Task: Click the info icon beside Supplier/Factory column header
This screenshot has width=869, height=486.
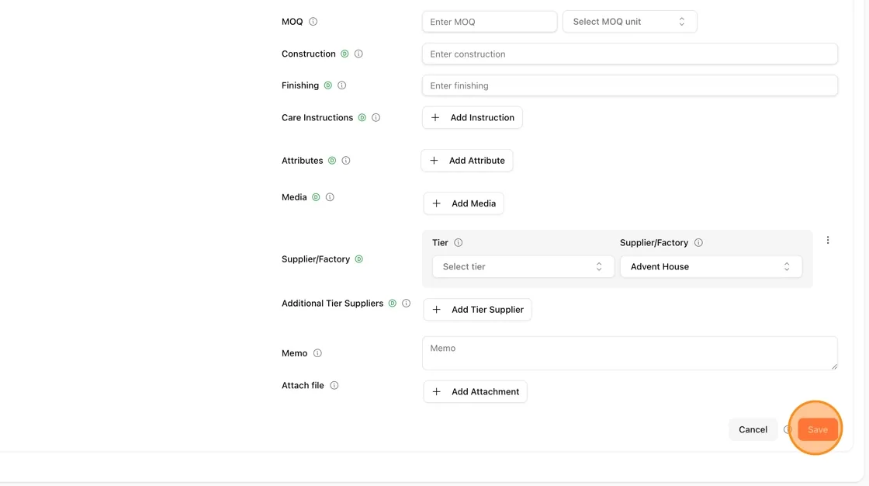Action: [699, 242]
